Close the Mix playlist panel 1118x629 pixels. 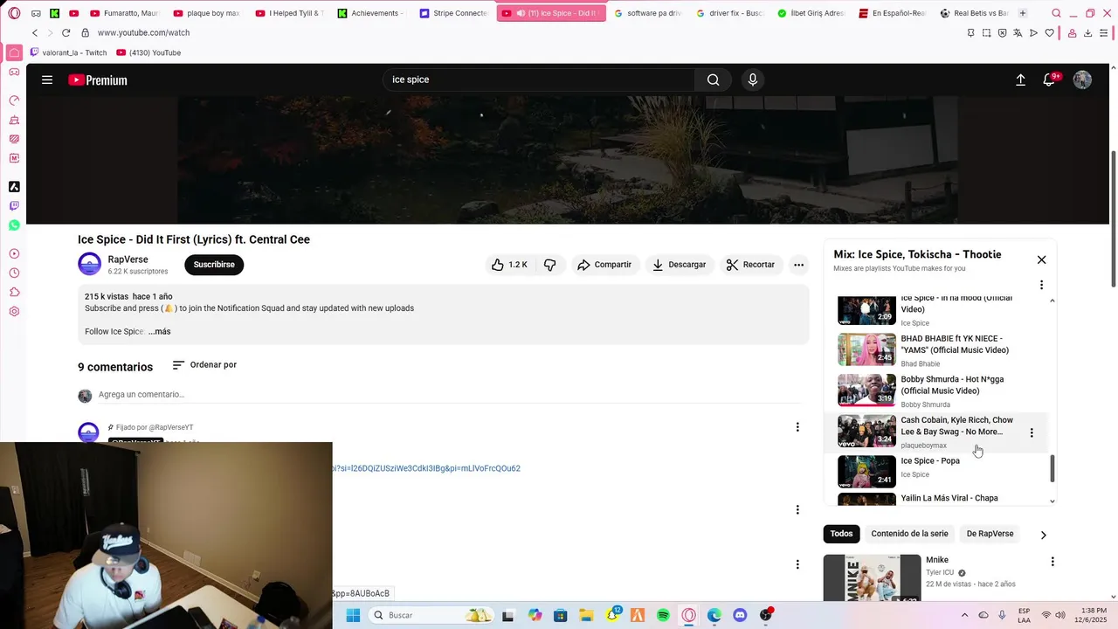(1041, 259)
